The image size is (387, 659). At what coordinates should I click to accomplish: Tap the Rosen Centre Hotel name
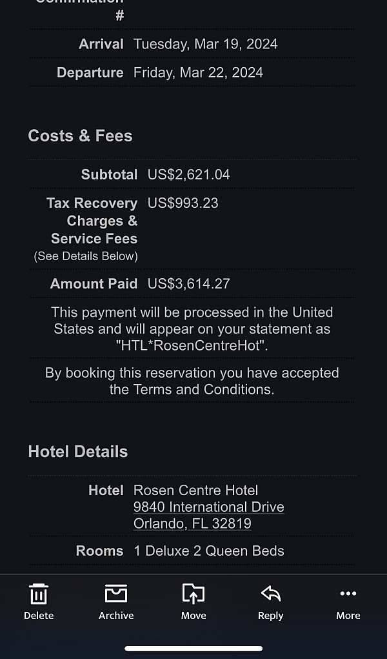pos(194,491)
